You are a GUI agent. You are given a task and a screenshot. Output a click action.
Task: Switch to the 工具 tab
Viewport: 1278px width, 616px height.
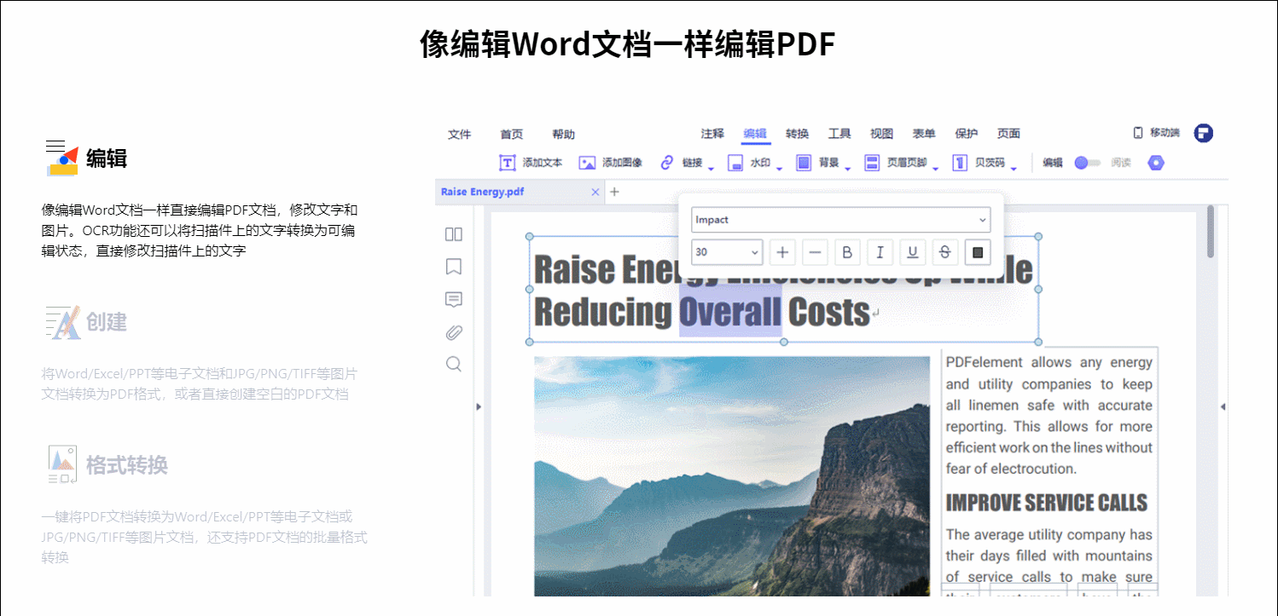(839, 134)
